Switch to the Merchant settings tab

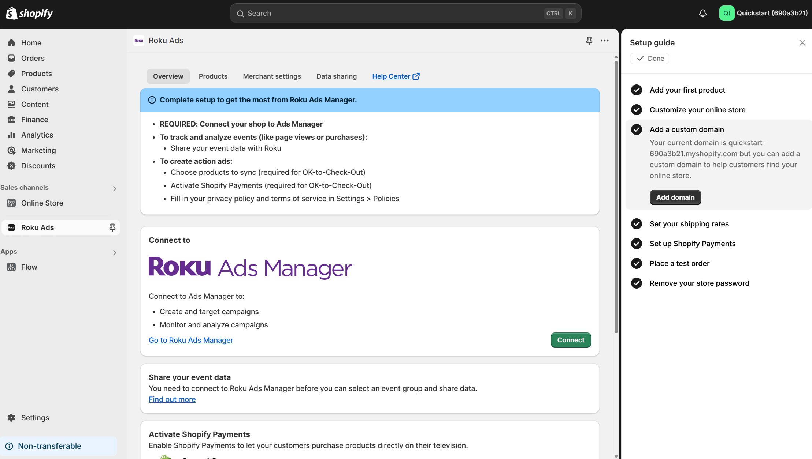[x=272, y=76]
